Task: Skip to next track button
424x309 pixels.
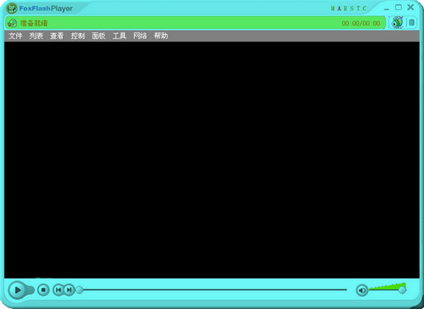Action: 69,289
